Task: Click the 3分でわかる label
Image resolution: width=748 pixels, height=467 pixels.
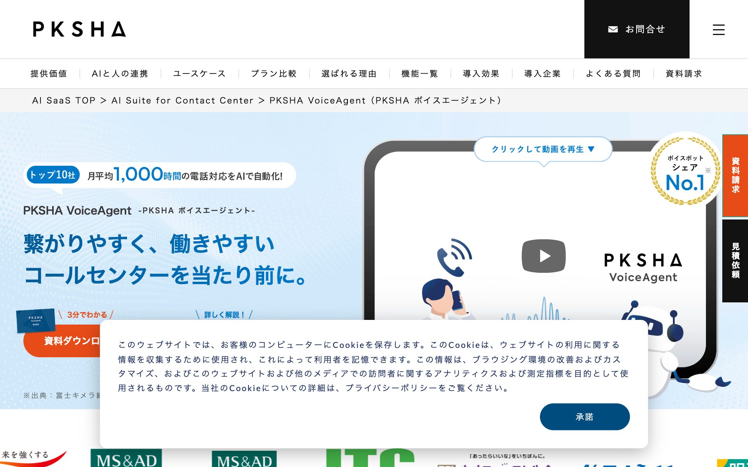Action: (x=87, y=314)
